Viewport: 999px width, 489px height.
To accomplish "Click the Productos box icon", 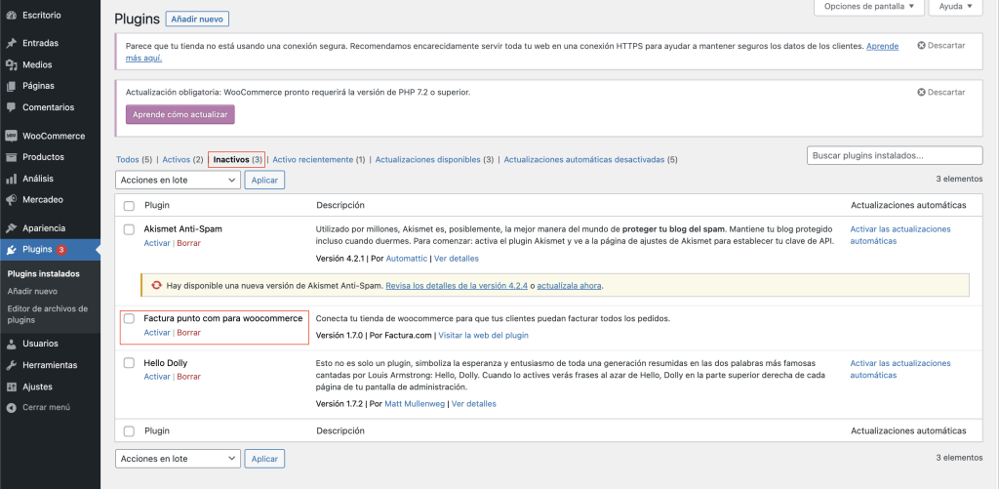I will coord(11,157).
